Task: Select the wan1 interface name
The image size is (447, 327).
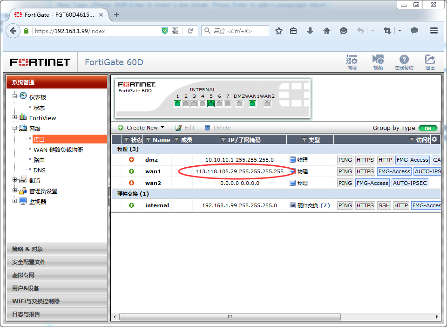Action: tap(153, 171)
